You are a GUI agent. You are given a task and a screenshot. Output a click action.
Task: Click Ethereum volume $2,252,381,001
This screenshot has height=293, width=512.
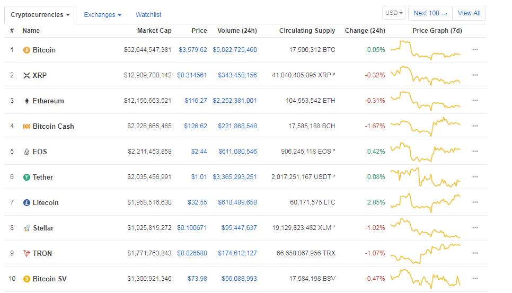point(235,101)
